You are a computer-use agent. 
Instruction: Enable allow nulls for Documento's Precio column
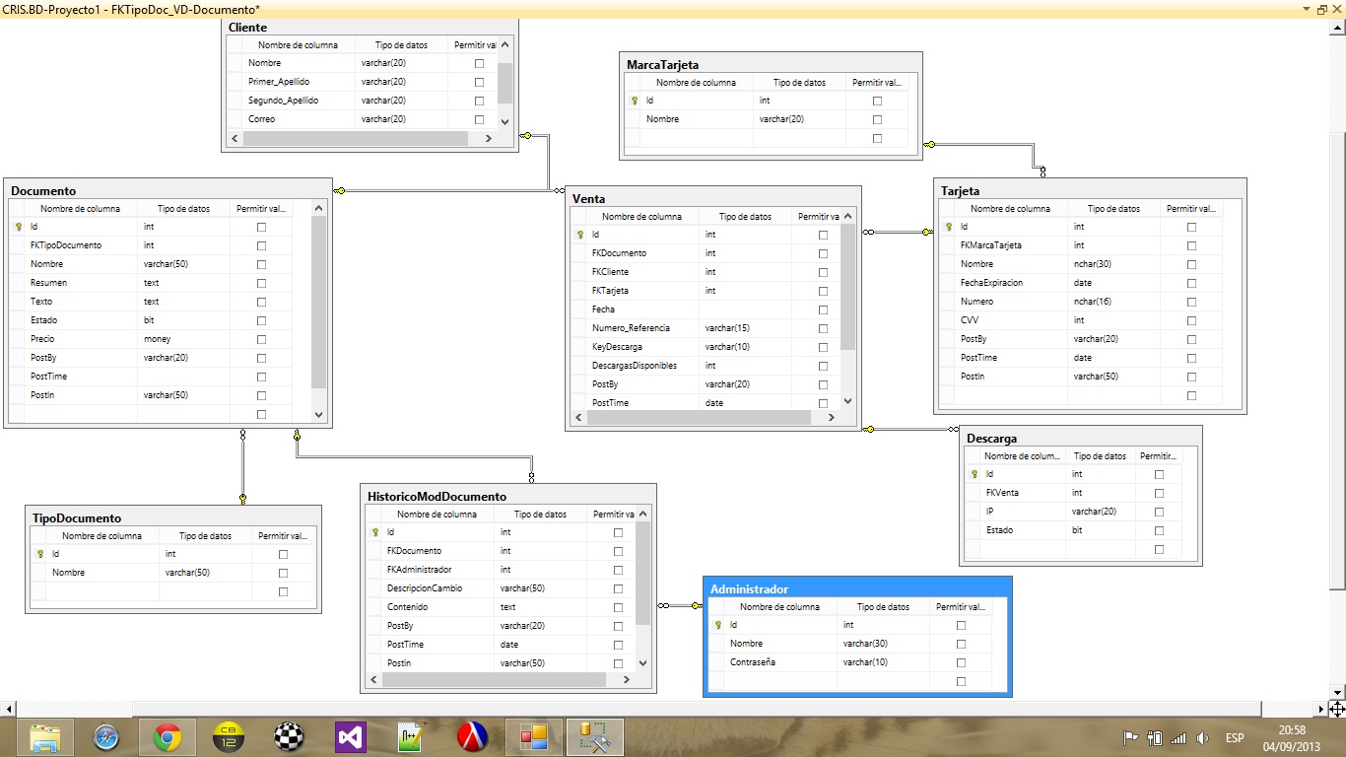[260, 338]
